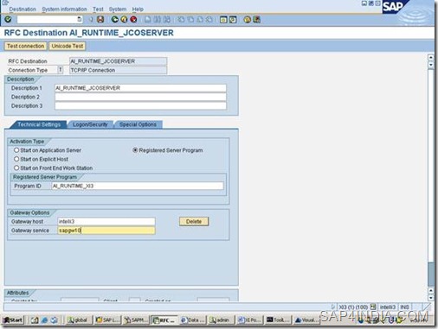Click the command input field
Image resolution: width=438 pixels, height=329 pixels.
tap(47, 19)
